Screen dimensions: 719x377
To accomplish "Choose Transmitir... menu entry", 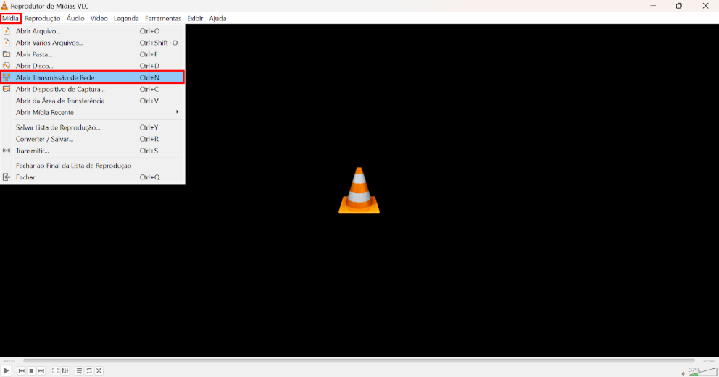I will point(93,151).
